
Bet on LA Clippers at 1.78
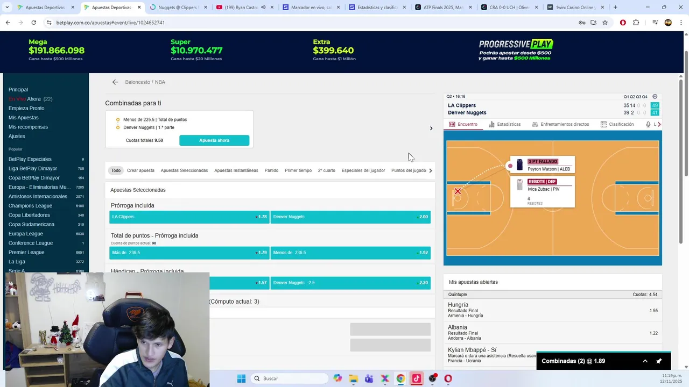click(x=189, y=217)
